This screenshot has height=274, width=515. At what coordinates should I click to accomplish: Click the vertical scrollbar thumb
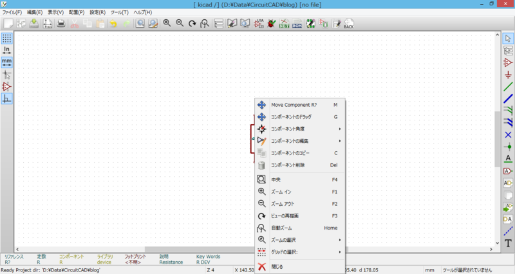pos(497,139)
